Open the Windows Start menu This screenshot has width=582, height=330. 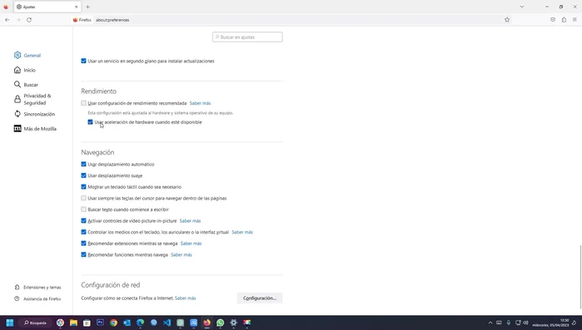click(10, 323)
